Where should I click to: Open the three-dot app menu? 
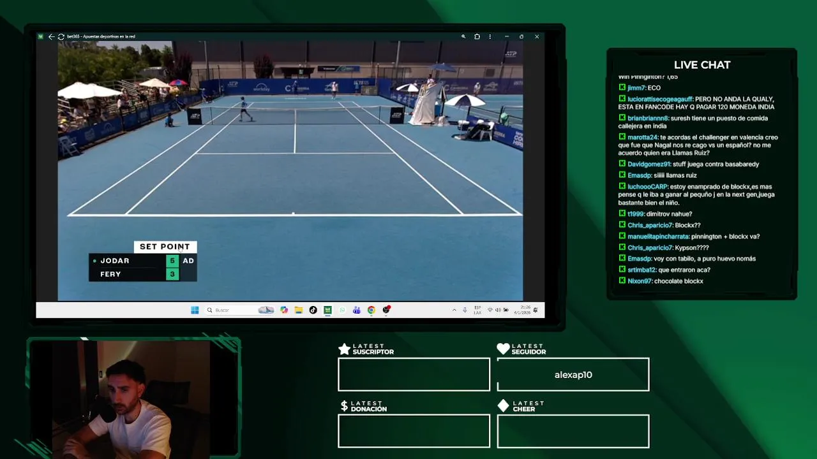click(490, 36)
